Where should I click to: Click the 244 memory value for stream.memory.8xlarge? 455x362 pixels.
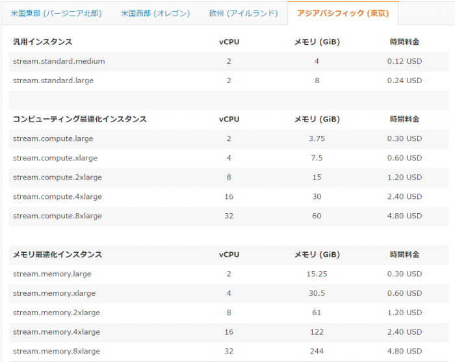click(x=317, y=351)
